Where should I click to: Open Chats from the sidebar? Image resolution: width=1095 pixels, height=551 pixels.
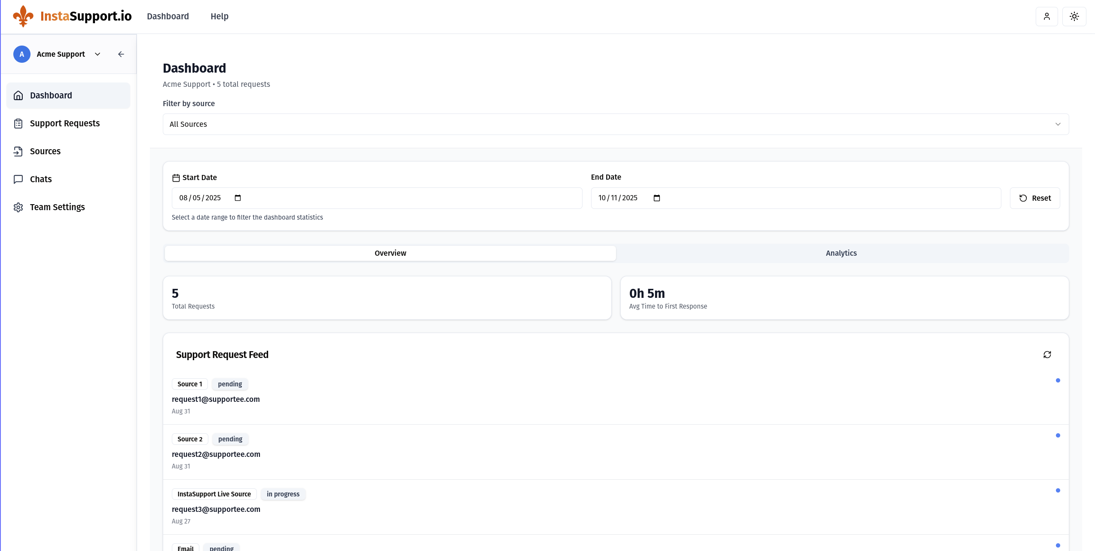click(x=41, y=179)
